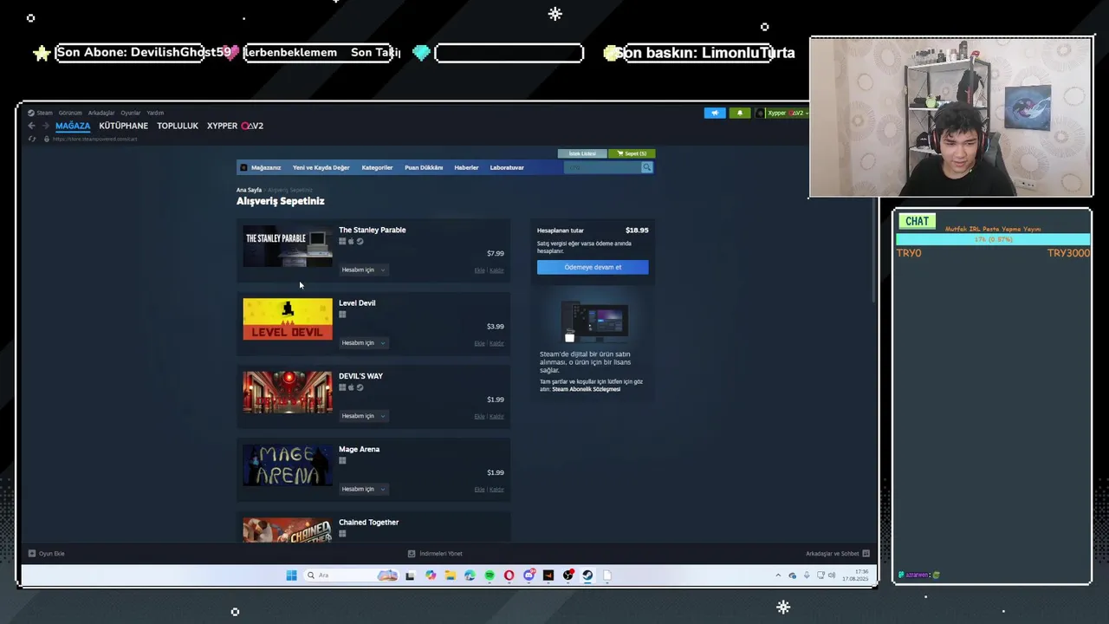
Task: Open Task View on the taskbar
Action: tap(410, 575)
